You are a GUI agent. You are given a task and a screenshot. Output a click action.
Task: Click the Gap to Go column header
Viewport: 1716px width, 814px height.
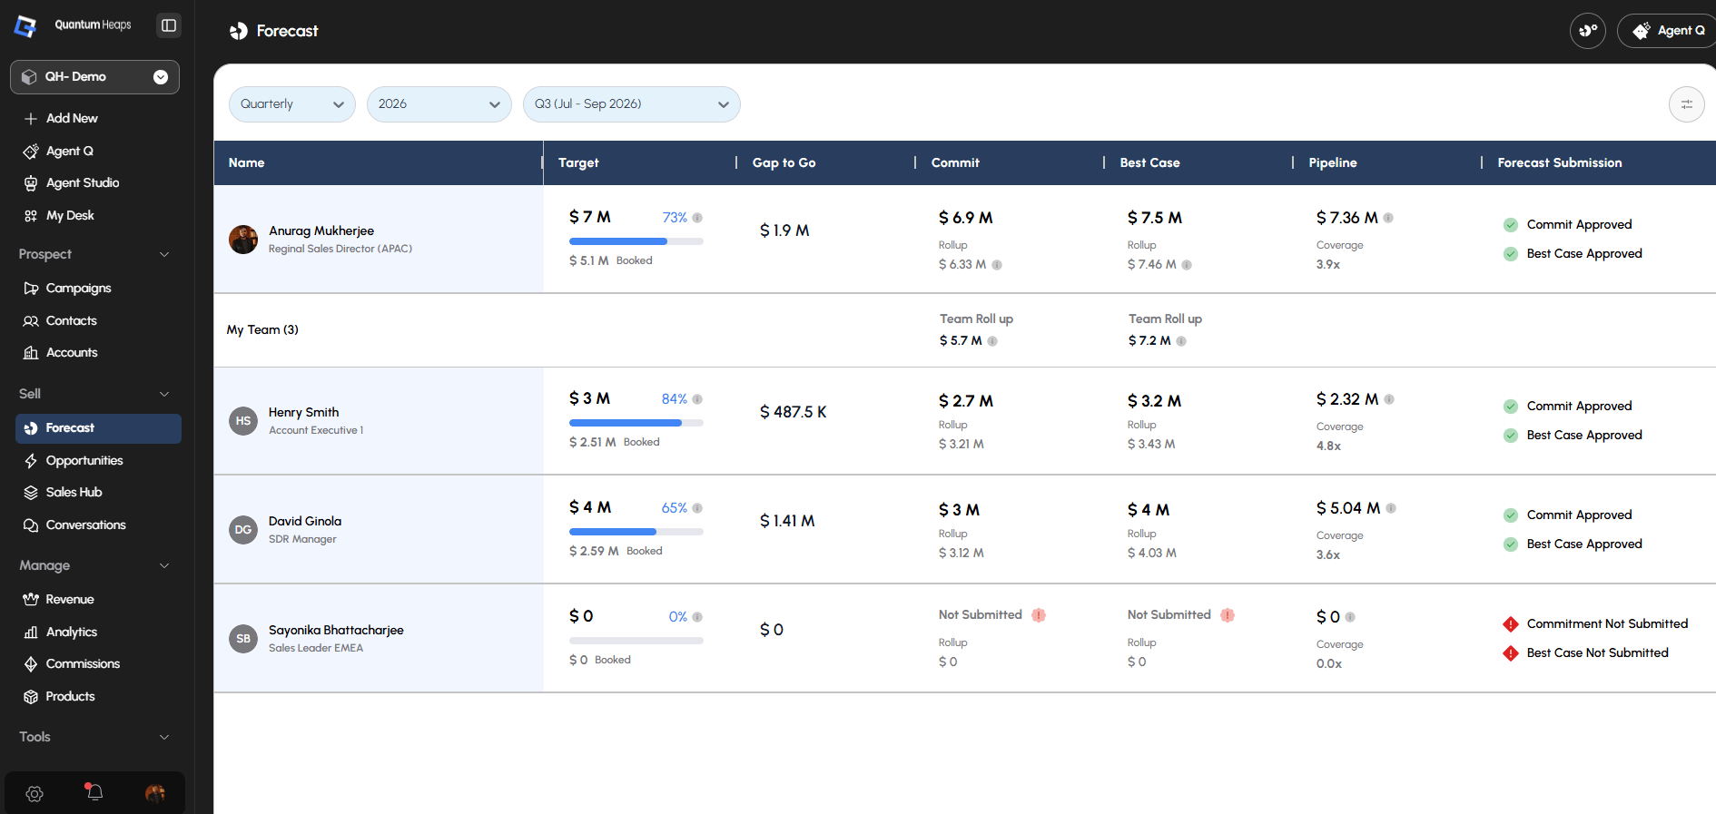tap(784, 163)
